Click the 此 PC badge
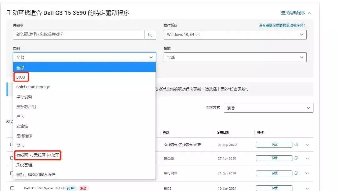 [71, 188]
